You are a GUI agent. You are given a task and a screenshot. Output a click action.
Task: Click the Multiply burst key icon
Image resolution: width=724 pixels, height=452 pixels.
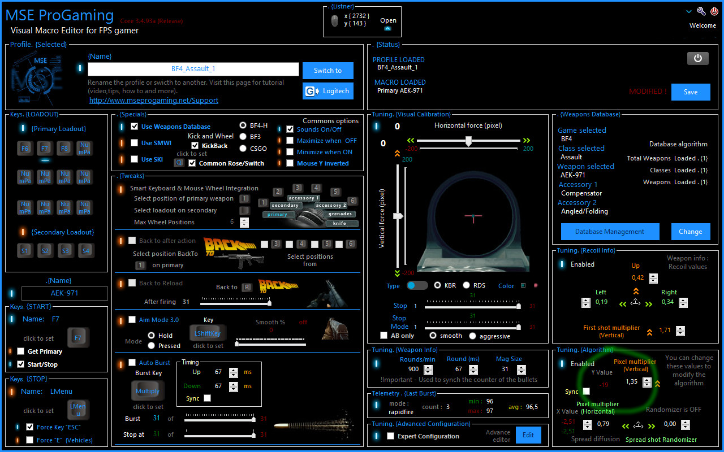pos(148,391)
